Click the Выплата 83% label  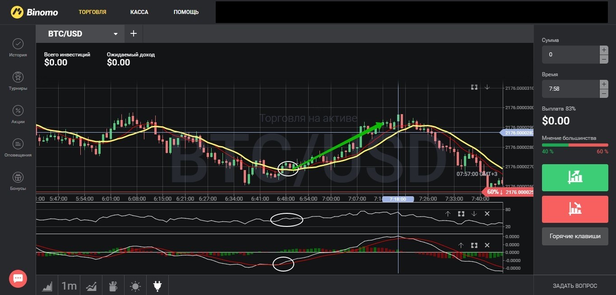click(559, 109)
